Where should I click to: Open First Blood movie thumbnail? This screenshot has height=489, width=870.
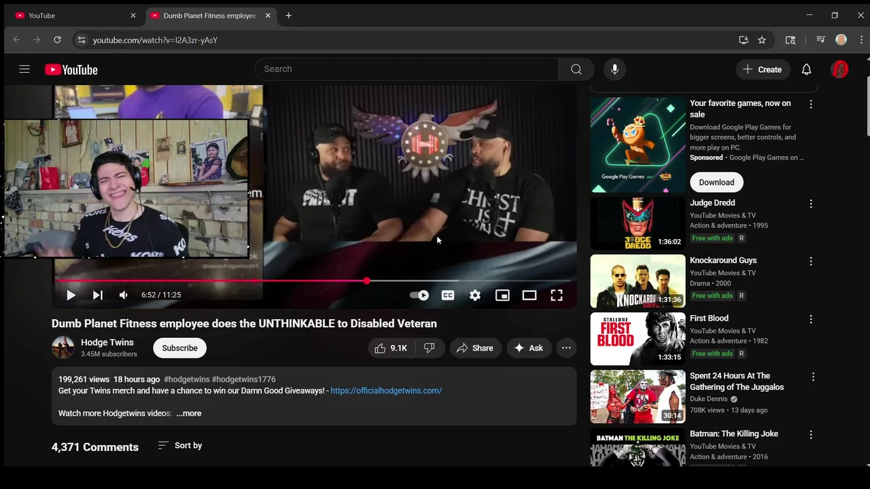point(638,339)
